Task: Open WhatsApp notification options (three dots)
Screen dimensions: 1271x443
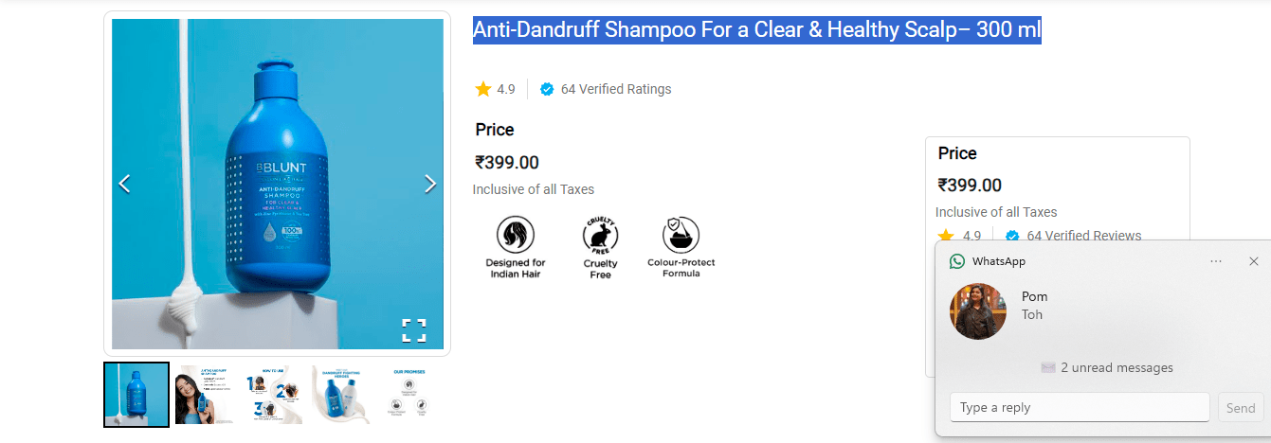Action: pyautogui.click(x=1216, y=261)
